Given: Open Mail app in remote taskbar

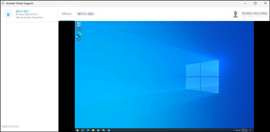Looking at the screenshot, I should click(x=98, y=130).
